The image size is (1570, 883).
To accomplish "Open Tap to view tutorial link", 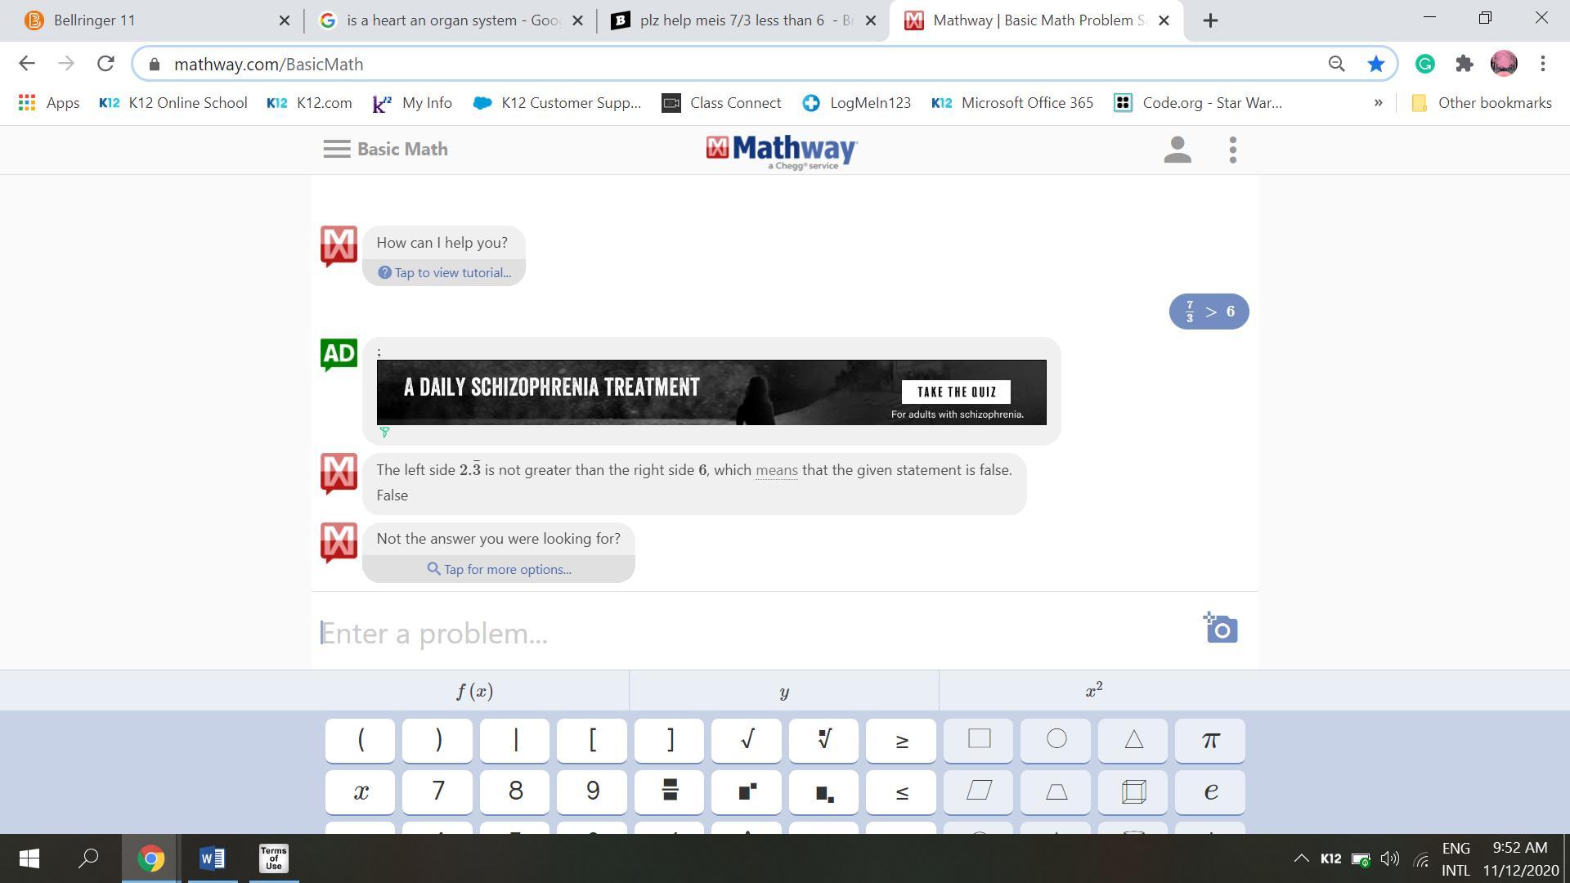I will (x=445, y=273).
